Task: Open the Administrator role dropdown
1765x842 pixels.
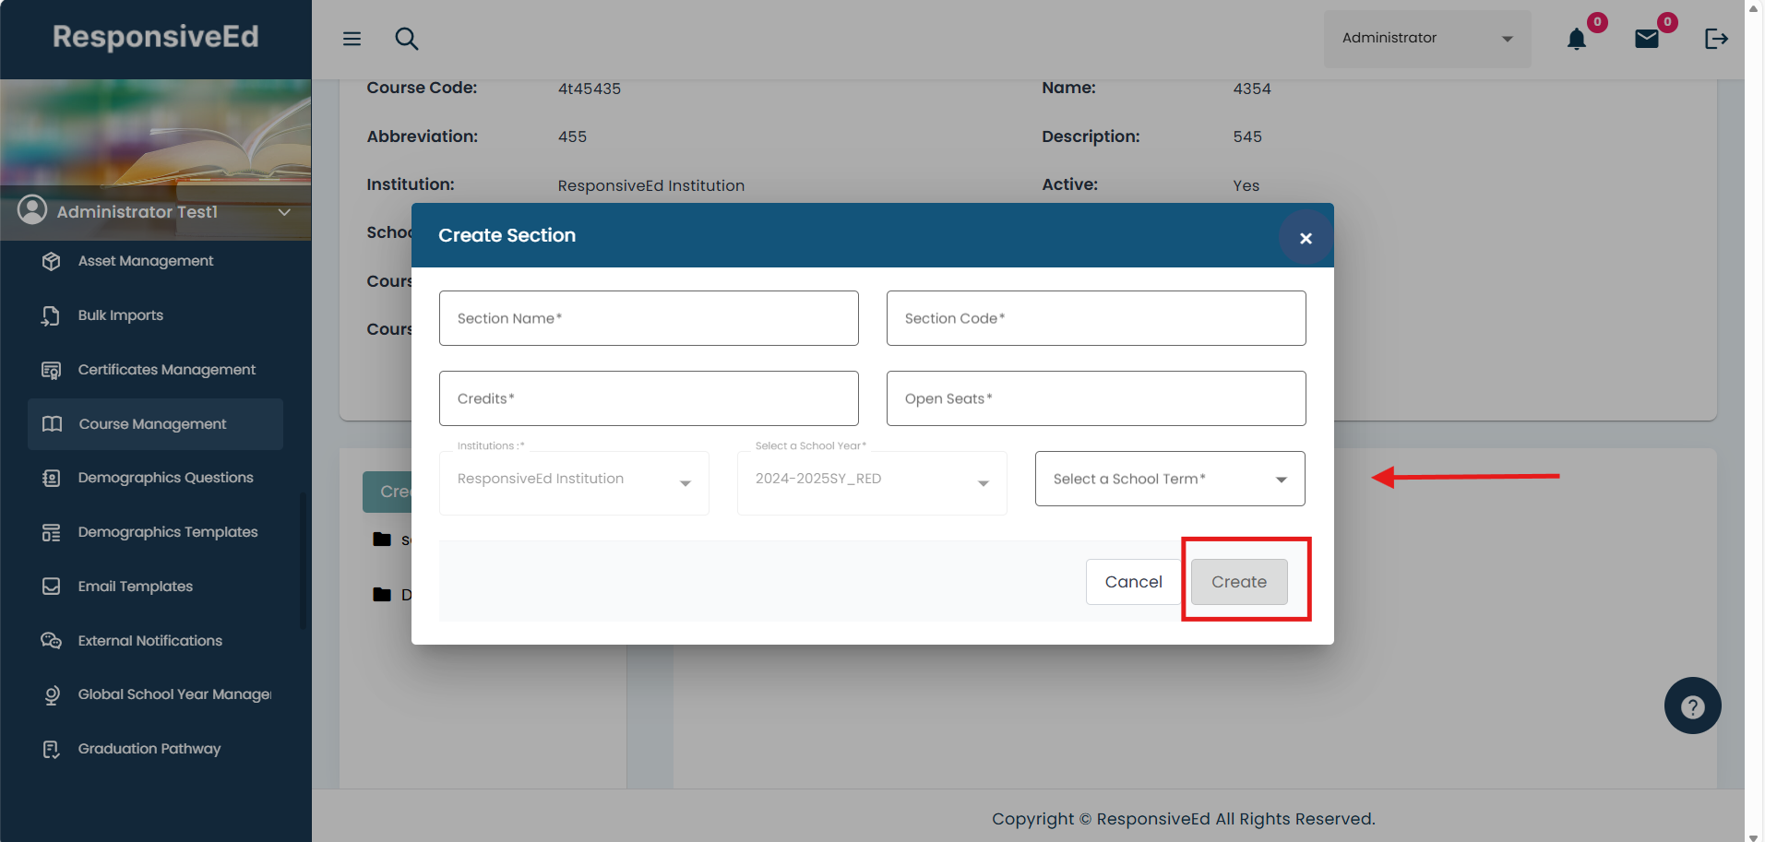Action: click(x=1426, y=39)
